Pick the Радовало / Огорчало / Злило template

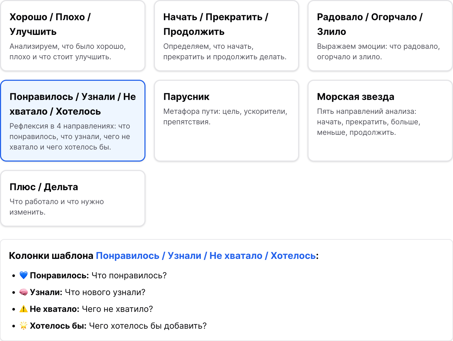(380, 36)
